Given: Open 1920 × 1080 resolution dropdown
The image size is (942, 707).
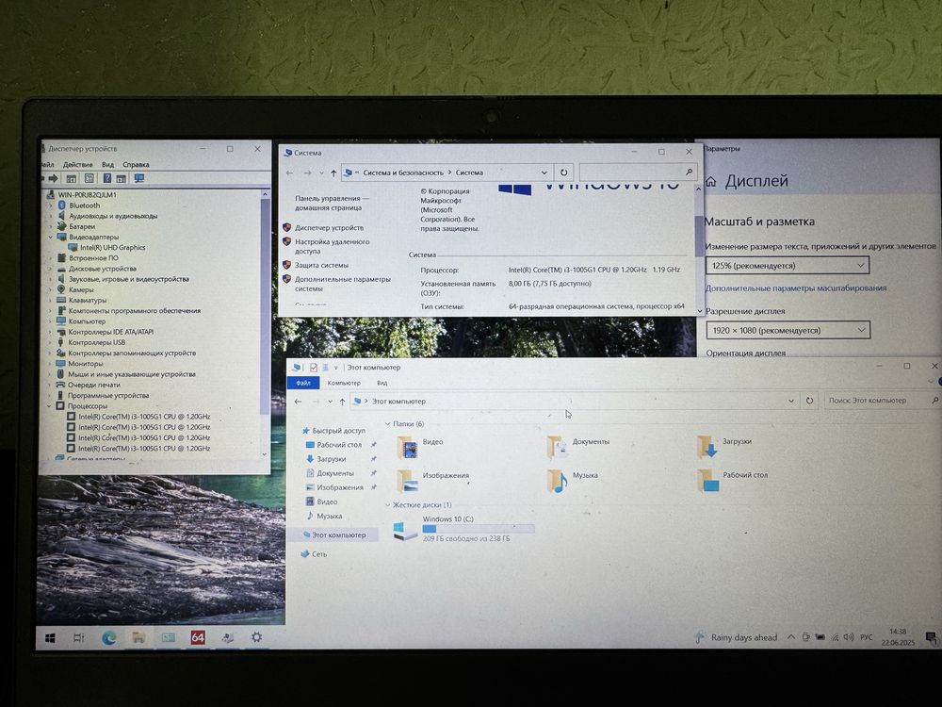Looking at the screenshot, I should (787, 330).
